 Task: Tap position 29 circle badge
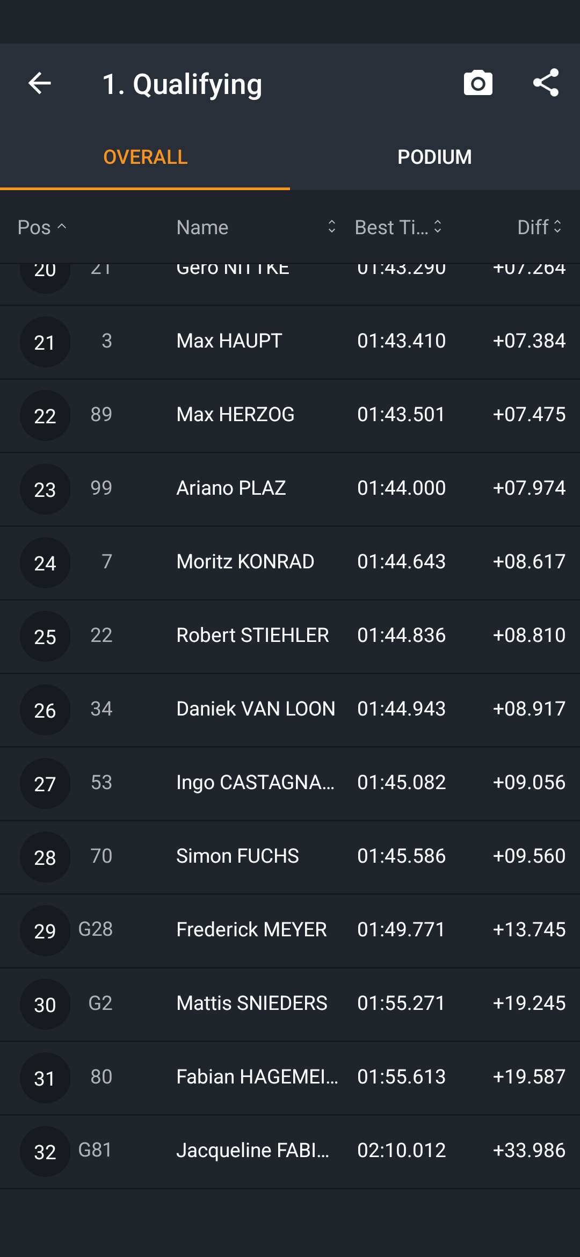coord(45,931)
